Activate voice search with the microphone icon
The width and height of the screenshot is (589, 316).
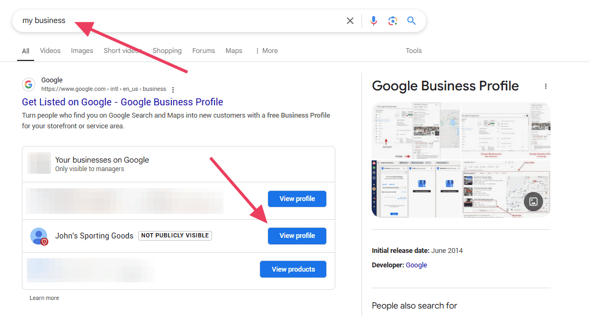point(373,20)
